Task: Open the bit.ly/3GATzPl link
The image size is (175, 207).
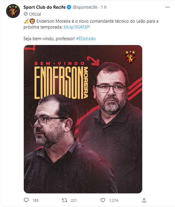Action: click(x=77, y=27)
